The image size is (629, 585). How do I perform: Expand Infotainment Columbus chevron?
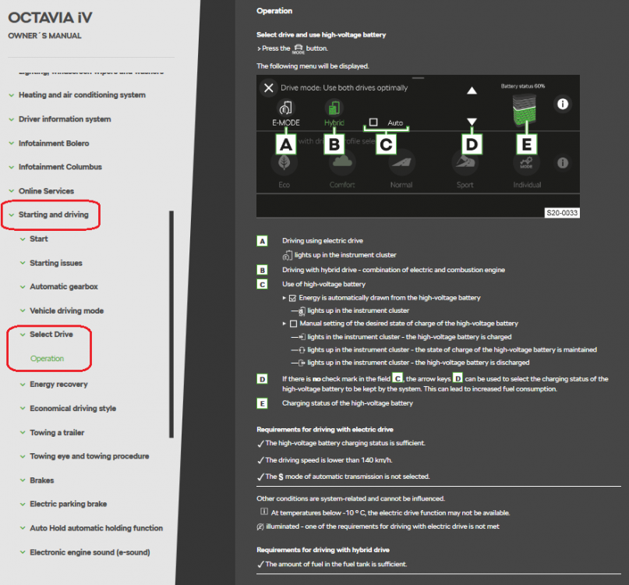(12, 167)
